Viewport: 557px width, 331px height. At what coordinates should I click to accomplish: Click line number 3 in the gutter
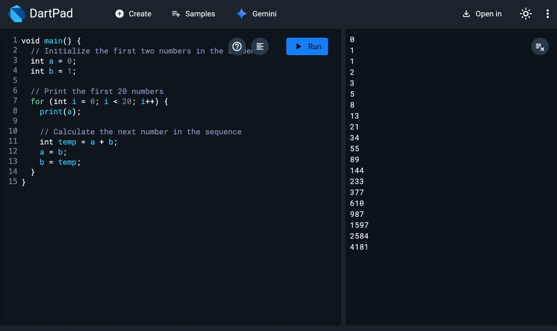click(x=14, y=61)
